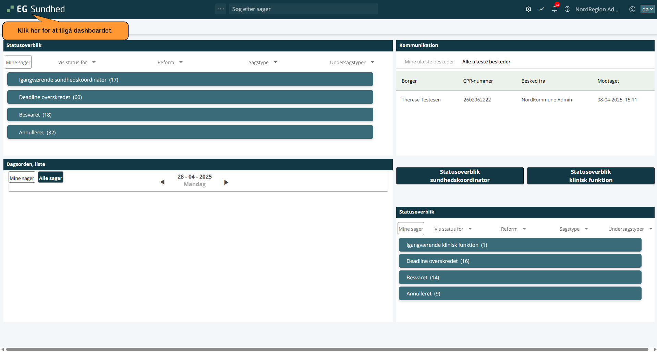
Task: Click the help question mark icon
Action: pos(567,9)
